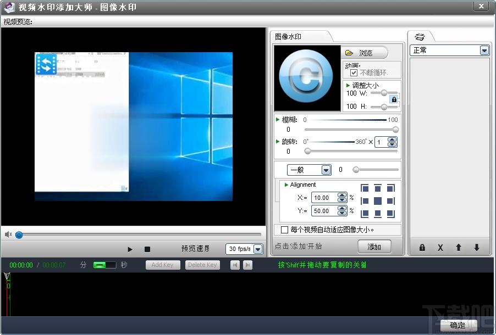Click the Add Key button
This screenshot has height=335, width=496.
[163, 265]
